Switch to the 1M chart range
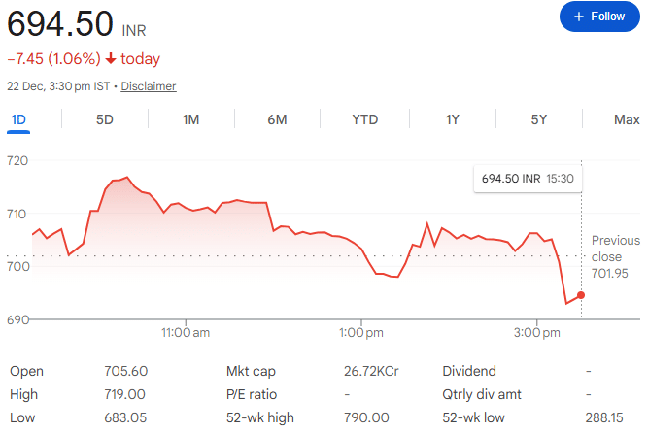 click(x=190, y=119)
